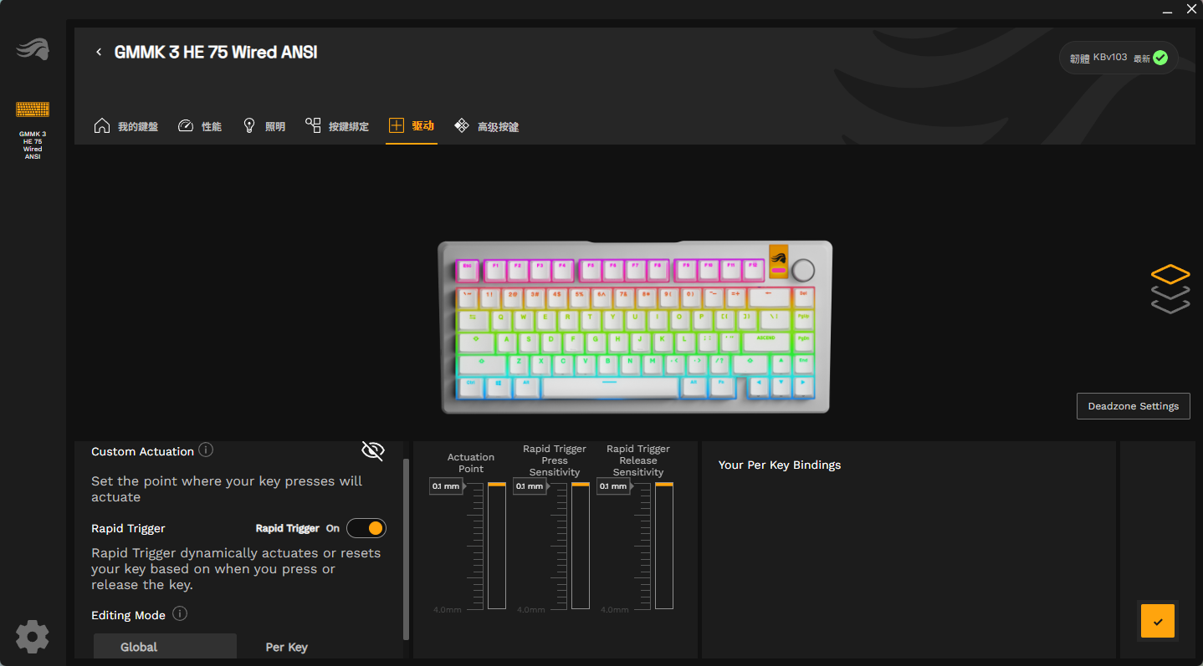The height and width of the screenshot is (666, 1203).
Task: Switch to 按鍵綁定 key binding tab
Action: (337, 126)
